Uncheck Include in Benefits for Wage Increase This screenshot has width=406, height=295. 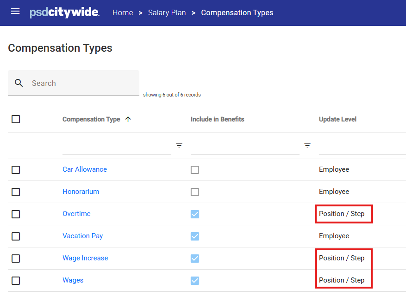[x=195, y=259]
